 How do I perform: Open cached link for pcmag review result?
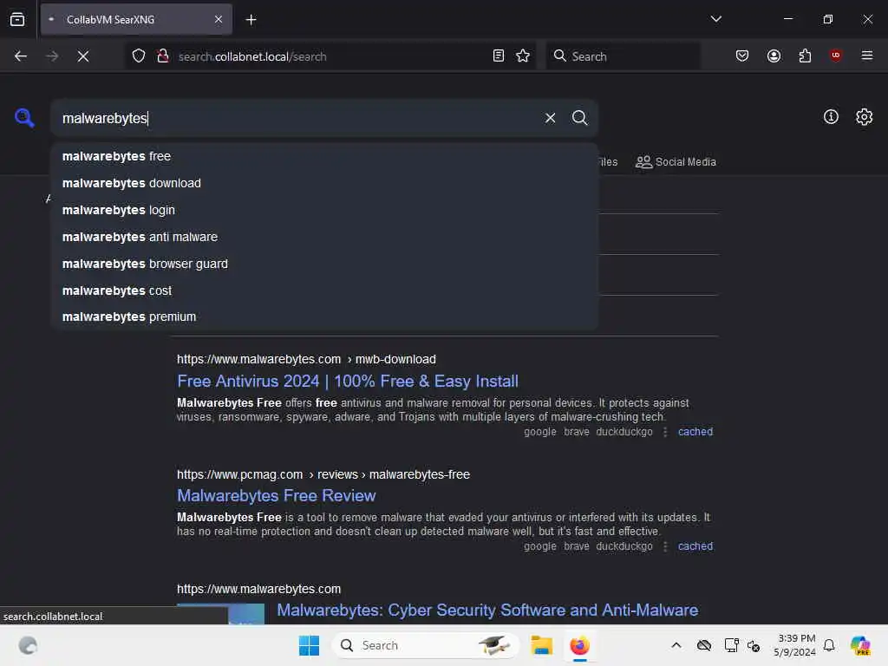[x=695, y=546]
